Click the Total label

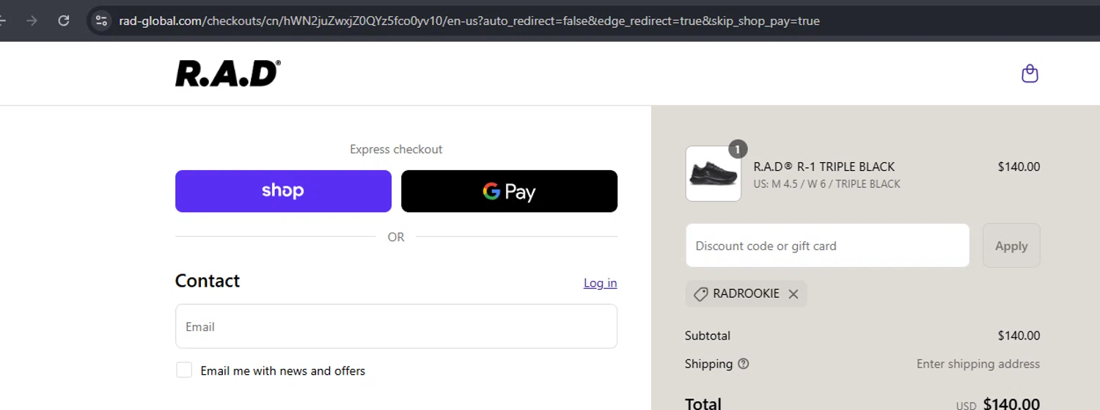click(703, 403)
